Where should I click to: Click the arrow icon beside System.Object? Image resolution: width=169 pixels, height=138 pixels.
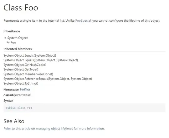point(5,38)
